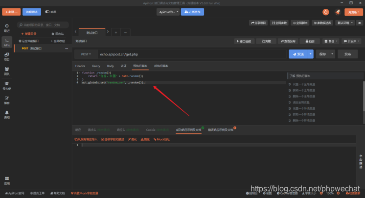Click the 简化 (simplify) icon button
Viewport: 365px width, 198px height.
pos(145,140)
